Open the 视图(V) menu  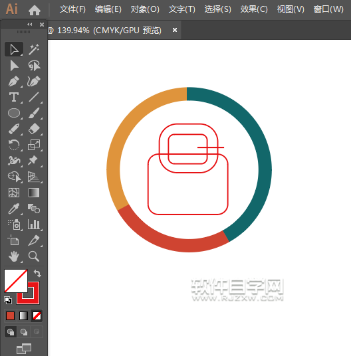click(291, 9)
